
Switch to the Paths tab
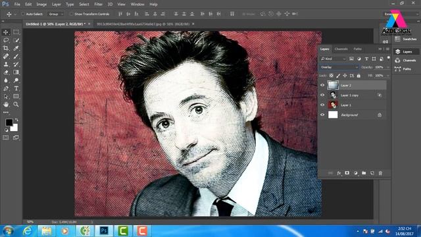357,49
